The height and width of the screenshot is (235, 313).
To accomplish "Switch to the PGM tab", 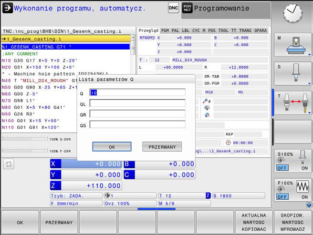I will click(x=165, y=31).
